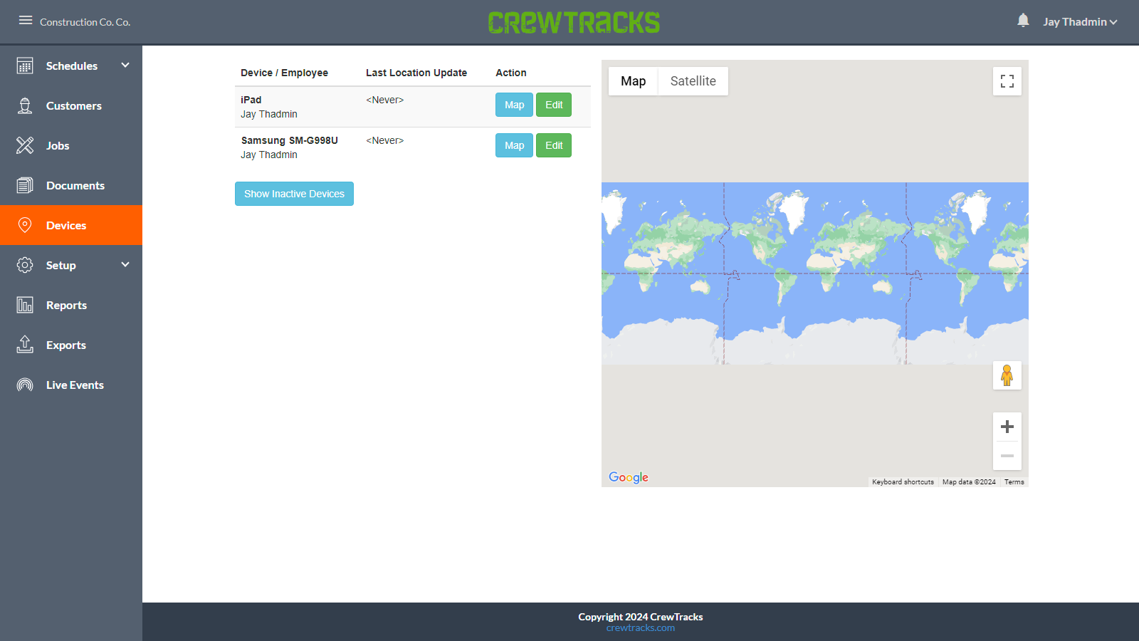Click the Exports upload icon
Screen dimensions: 1139x641
tap(25, 345)
